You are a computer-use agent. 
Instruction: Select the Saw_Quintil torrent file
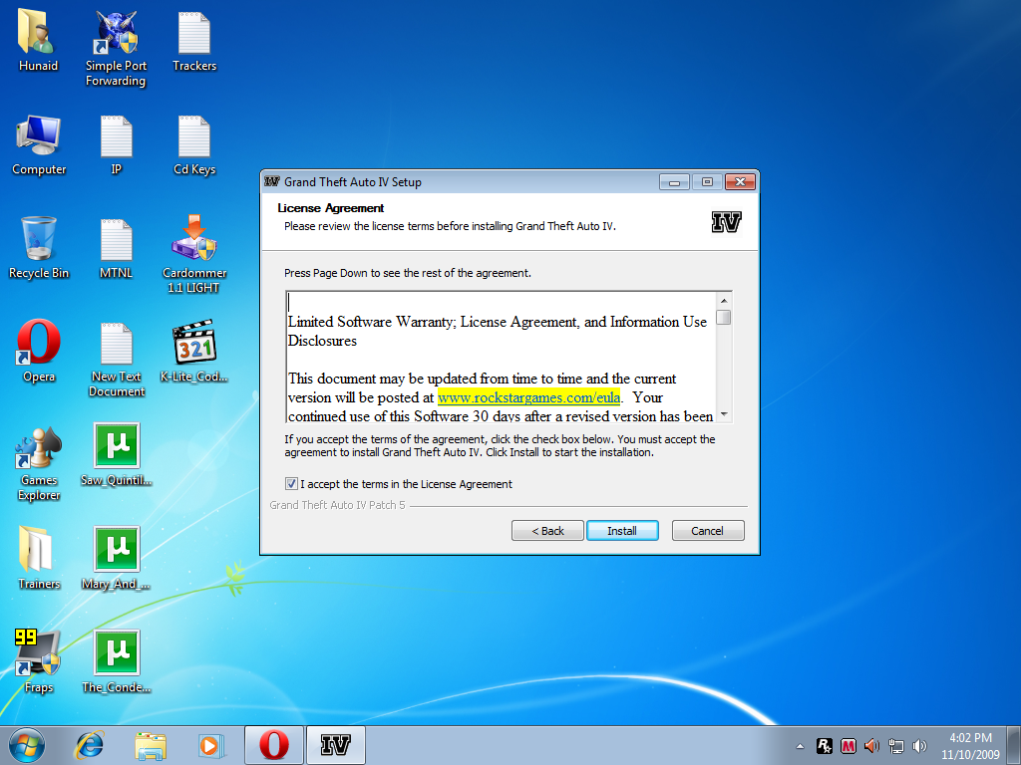117,445
